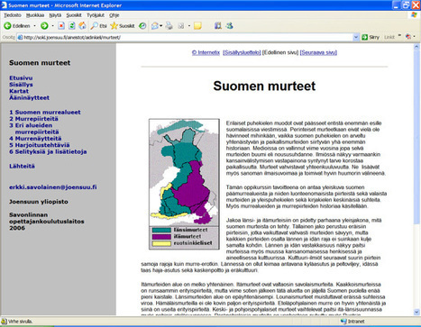Open the Kartat sidebar link

(19, 91)
